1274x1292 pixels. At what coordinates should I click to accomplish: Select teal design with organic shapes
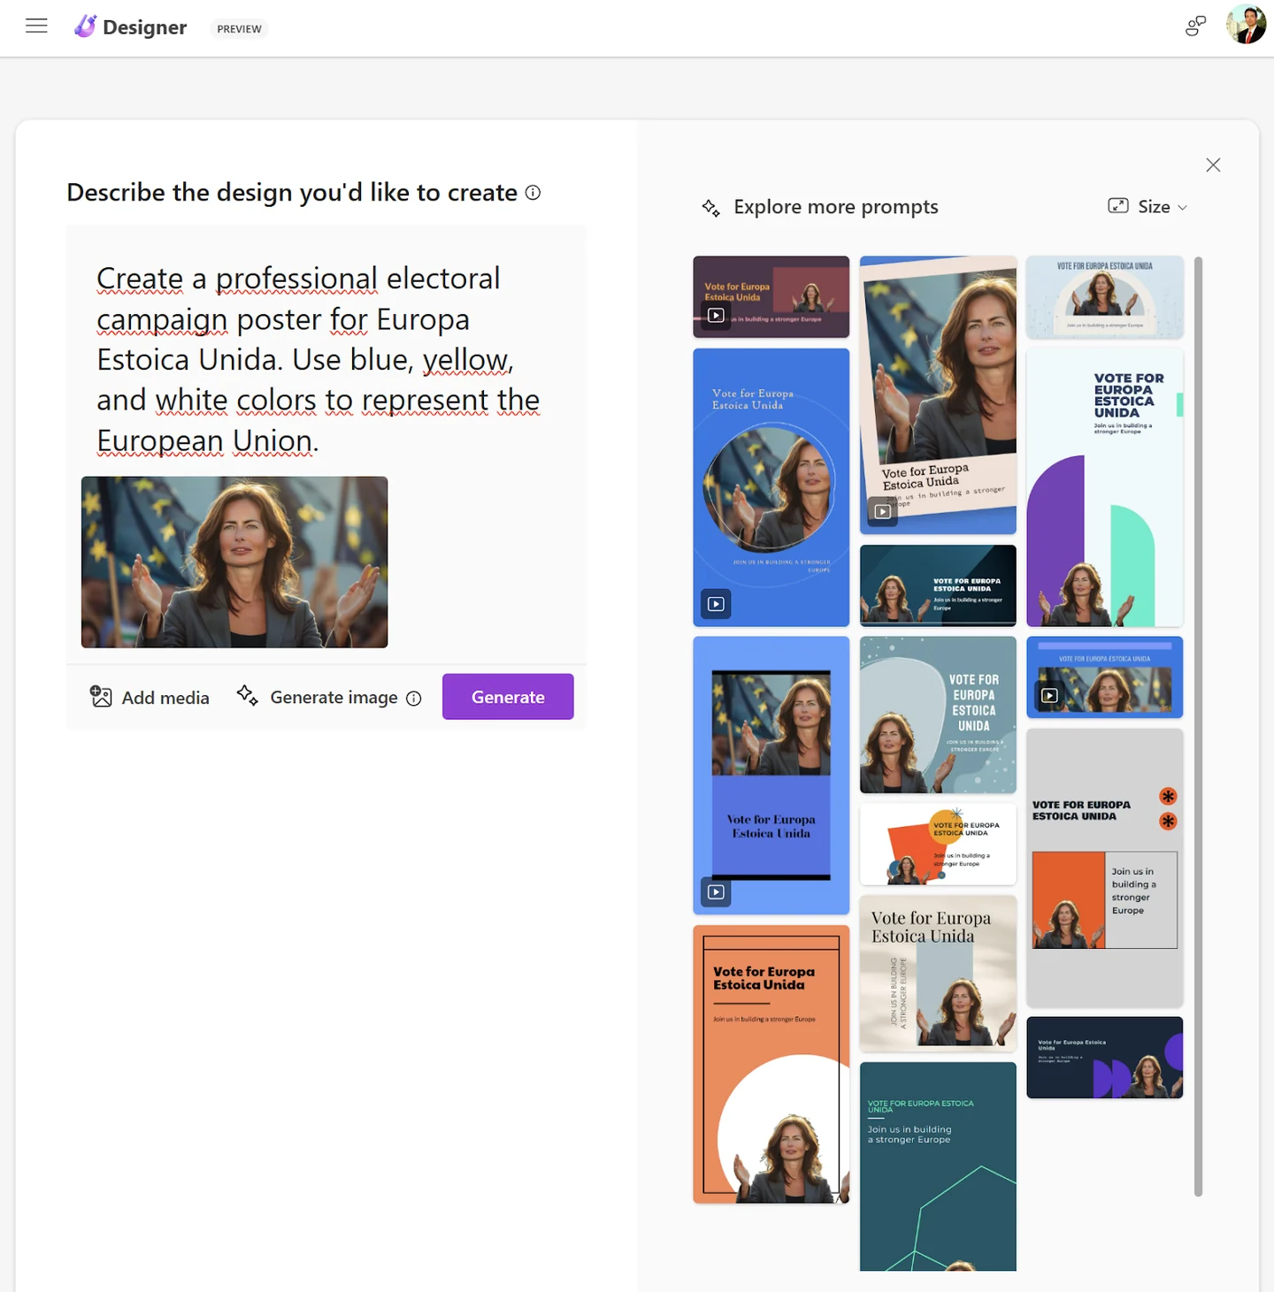point(938,715)
